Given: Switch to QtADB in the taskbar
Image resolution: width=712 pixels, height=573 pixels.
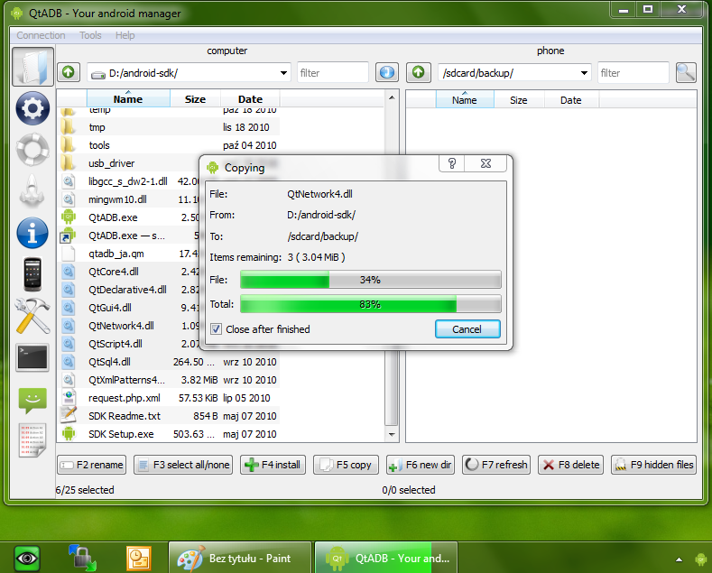Looking at the screenshot, I should tap(386, 558).
